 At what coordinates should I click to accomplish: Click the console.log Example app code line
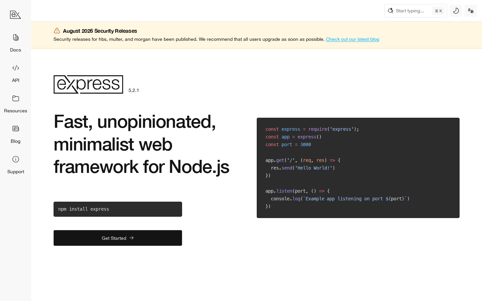click(x=340, y=199)
